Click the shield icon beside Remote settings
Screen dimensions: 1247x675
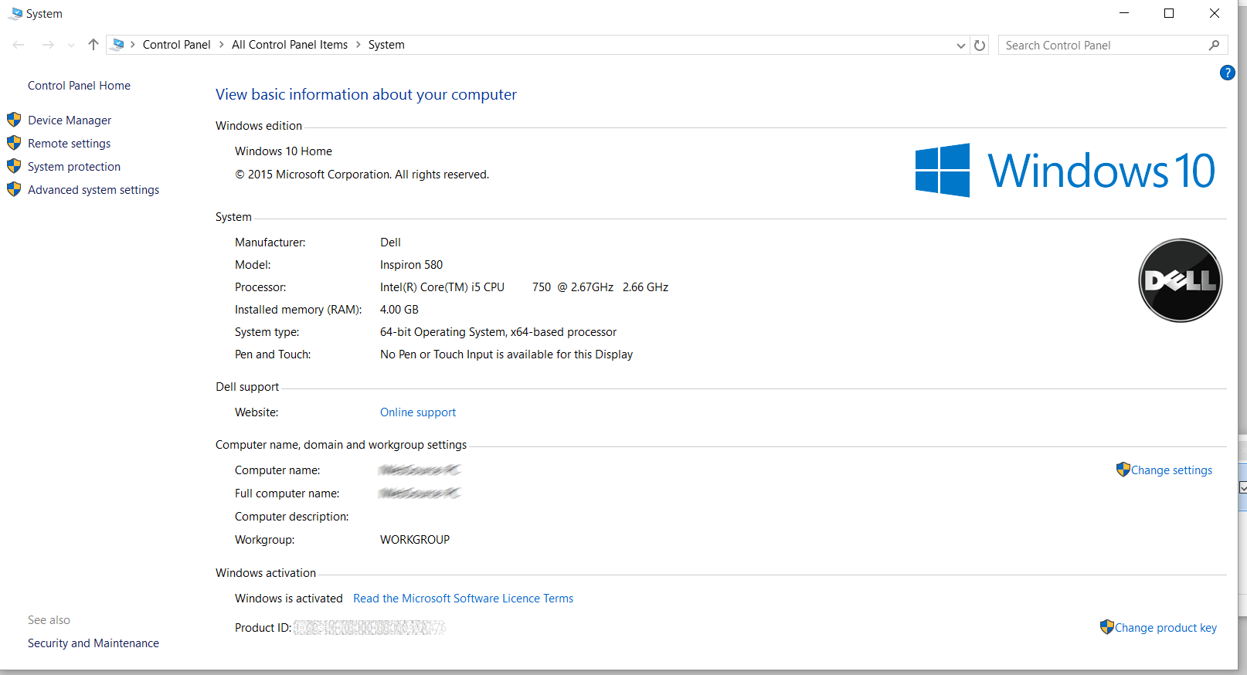(x=14, y=143)
